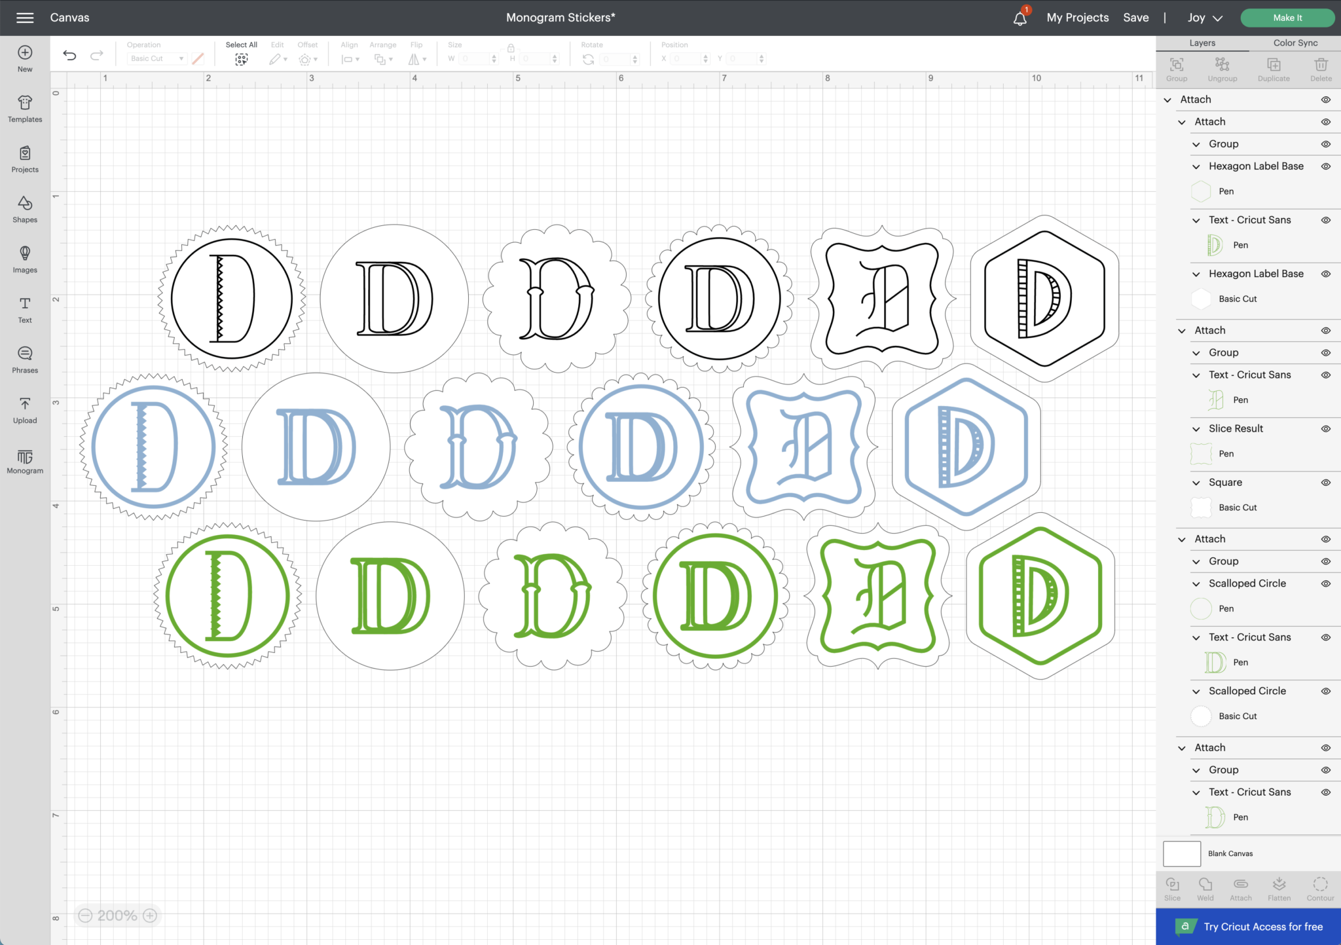Open the Shapes panel
This screenshot has height=945, width=1341.
click(x=24, y=208)
